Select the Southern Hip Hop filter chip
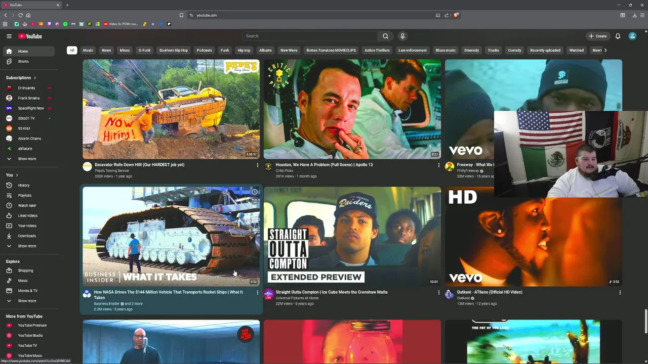This screenshot has width=648, height=364. click(174, 50)
